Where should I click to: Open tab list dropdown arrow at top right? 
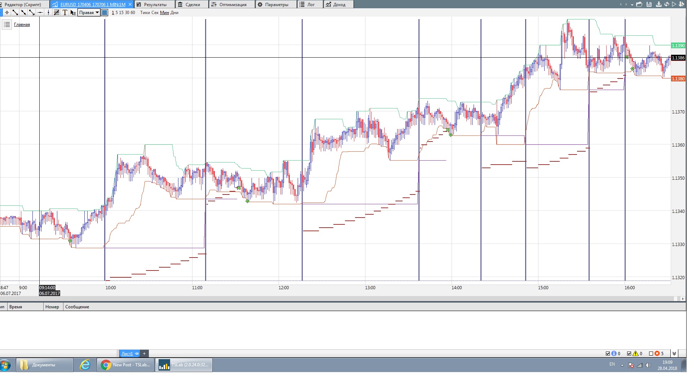(632, 5)
